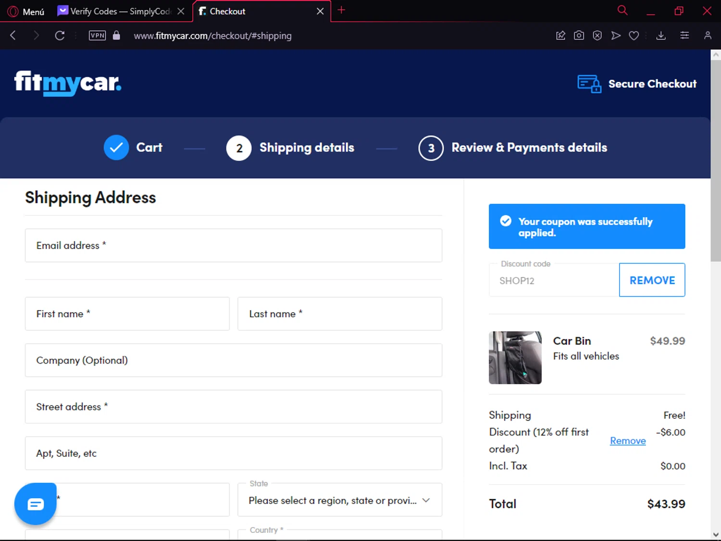
Task: Click the Apt, Suite, etc field
Action: 234,453
